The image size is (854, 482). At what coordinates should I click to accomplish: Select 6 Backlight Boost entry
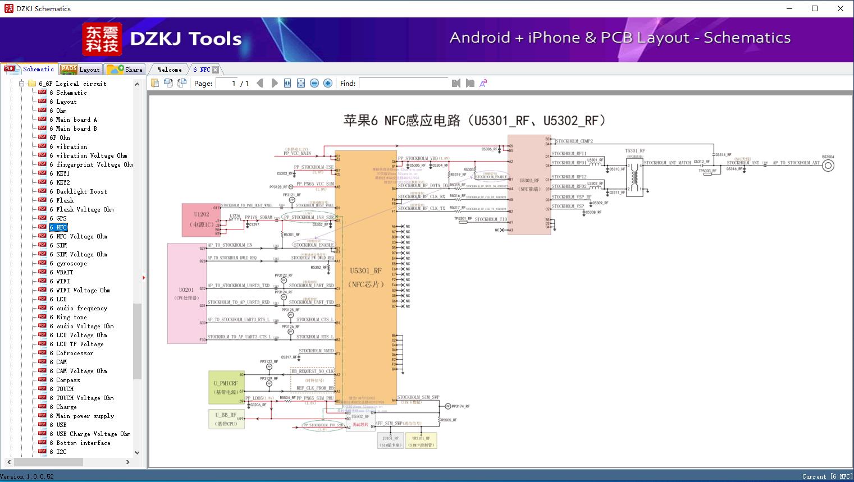78,191
